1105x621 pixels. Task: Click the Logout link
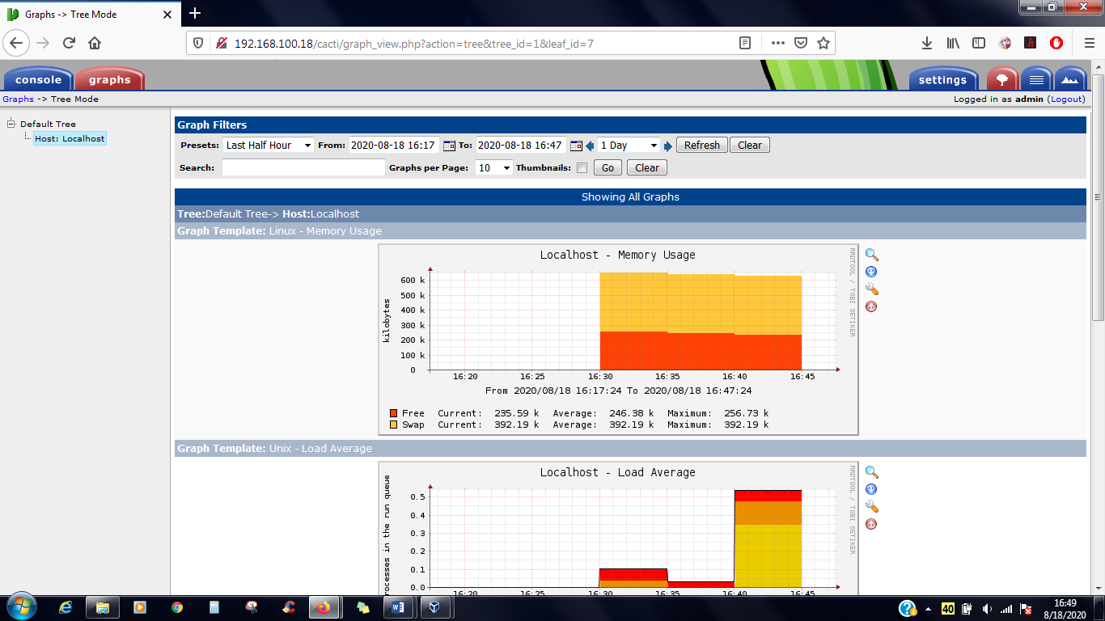point(1066,99)
